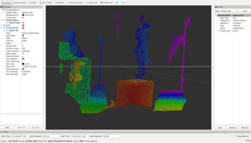
Task: Activate the Focus Camera tool
Action: [x=46, y=3]
